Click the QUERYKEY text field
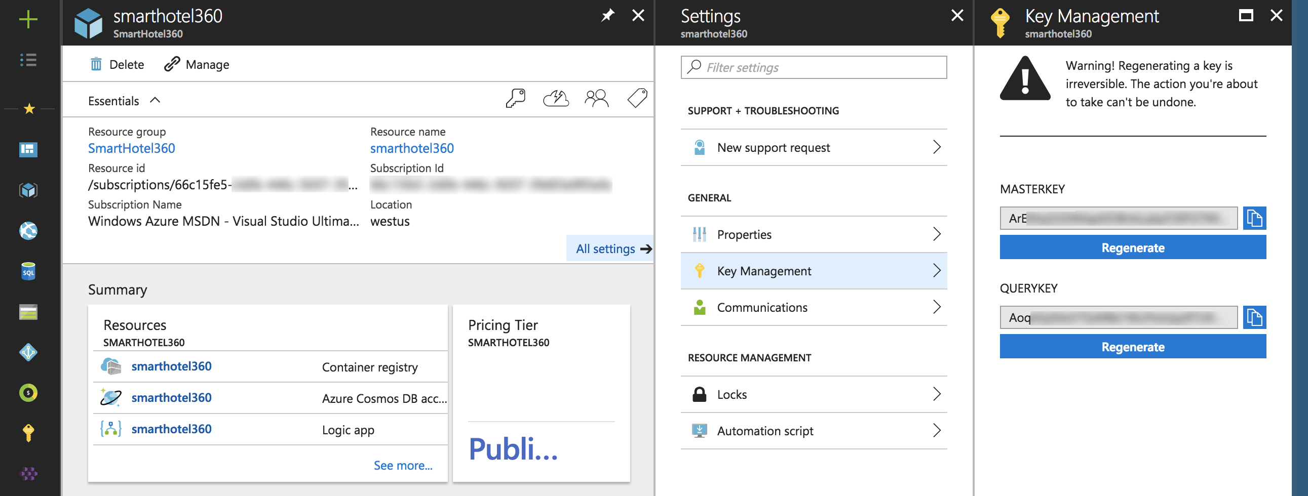This screenshot has width=1308, height=496. [x=1119, y=317]
